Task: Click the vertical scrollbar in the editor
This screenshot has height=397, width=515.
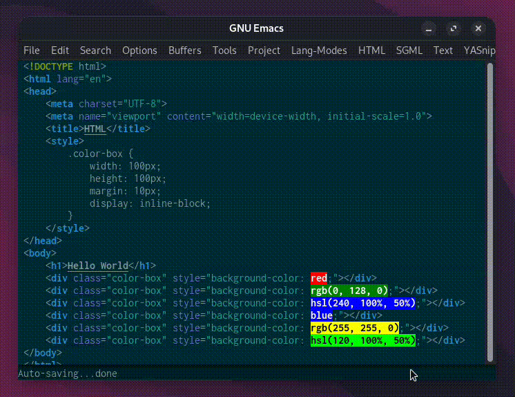Action: (x=490, y=212)
